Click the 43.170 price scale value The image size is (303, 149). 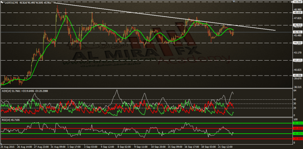[297, 52]
